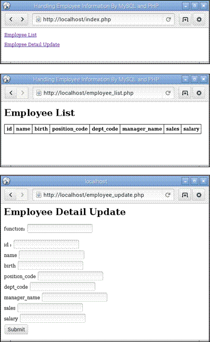Click into the id text field

click(x=46, y=244)
